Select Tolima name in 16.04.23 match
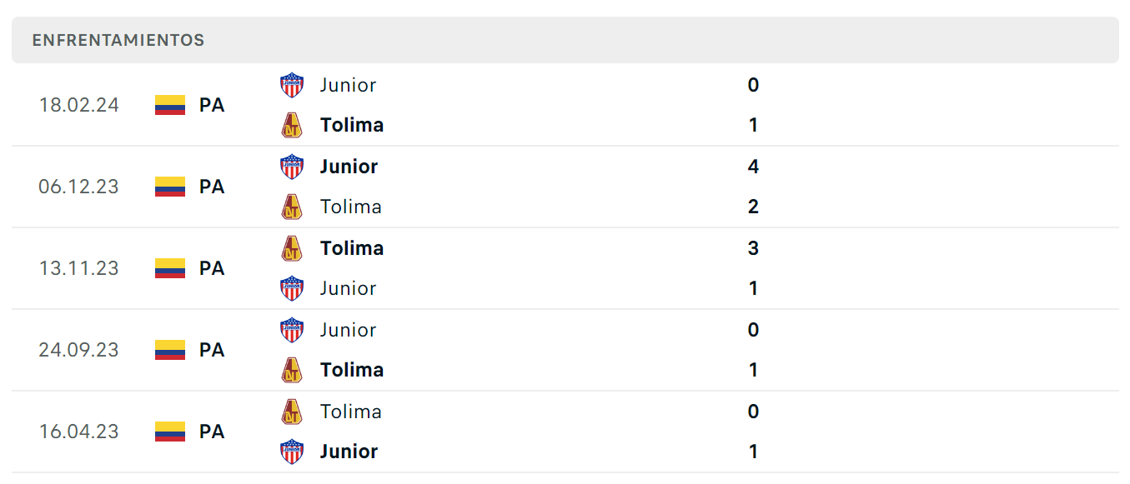 click(x=351, y=412)
